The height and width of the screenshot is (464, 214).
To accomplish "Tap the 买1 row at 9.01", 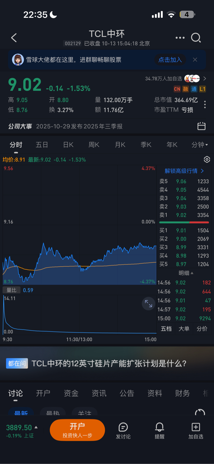I will point(184,230).
